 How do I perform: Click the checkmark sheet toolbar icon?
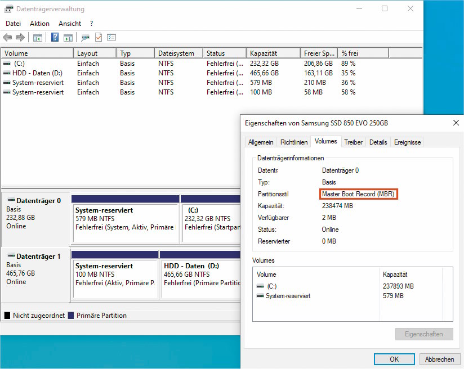pyautogui.click(x=99, y=37)
